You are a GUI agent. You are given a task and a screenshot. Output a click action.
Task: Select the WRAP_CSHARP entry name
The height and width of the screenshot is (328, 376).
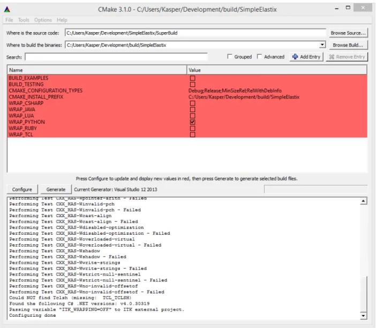26,103
